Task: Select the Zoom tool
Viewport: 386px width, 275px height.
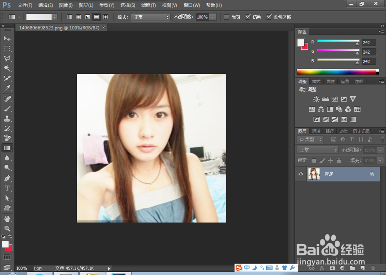Action: 7,228
